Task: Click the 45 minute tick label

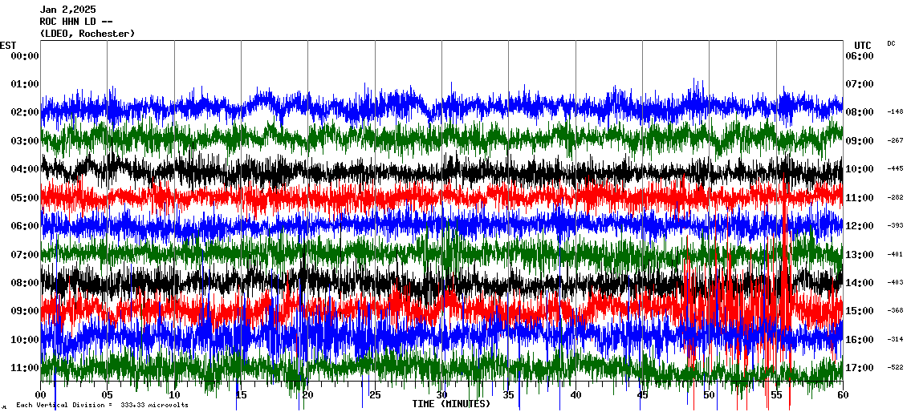Action: point(642,395)
